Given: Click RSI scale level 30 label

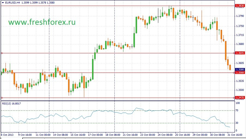Looking at the screenshot, I should (x=237, y=123).
